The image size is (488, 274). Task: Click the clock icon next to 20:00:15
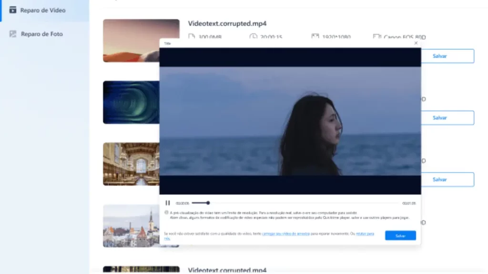[x=254, y=37]
